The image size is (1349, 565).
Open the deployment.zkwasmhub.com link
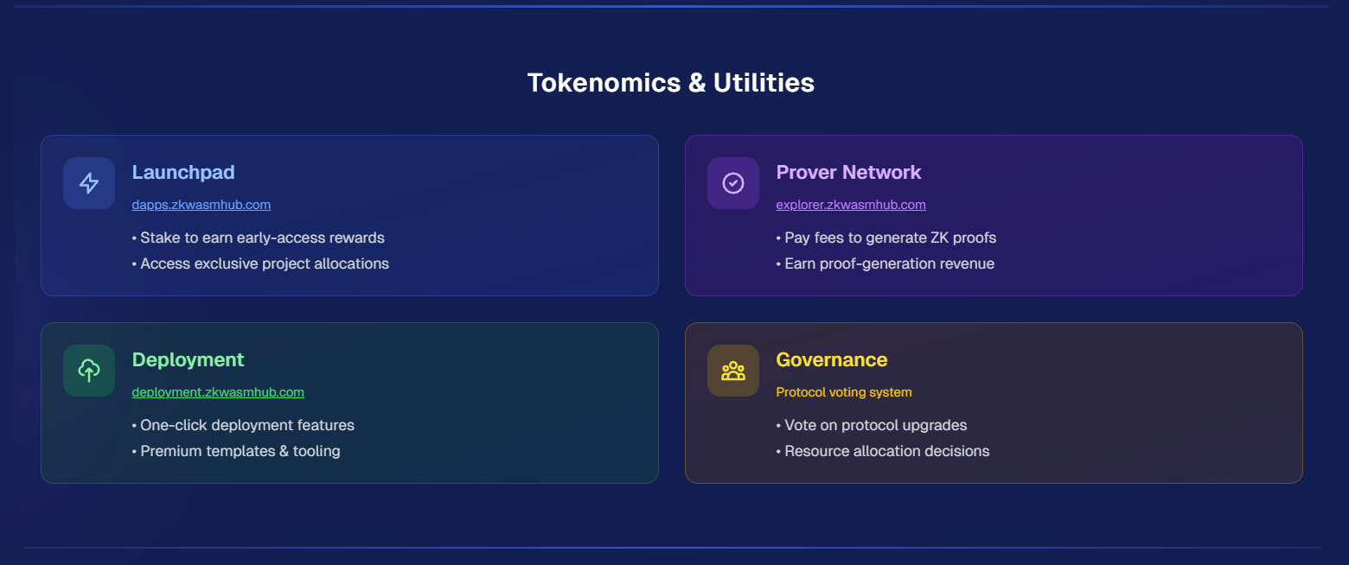point(218,392)
